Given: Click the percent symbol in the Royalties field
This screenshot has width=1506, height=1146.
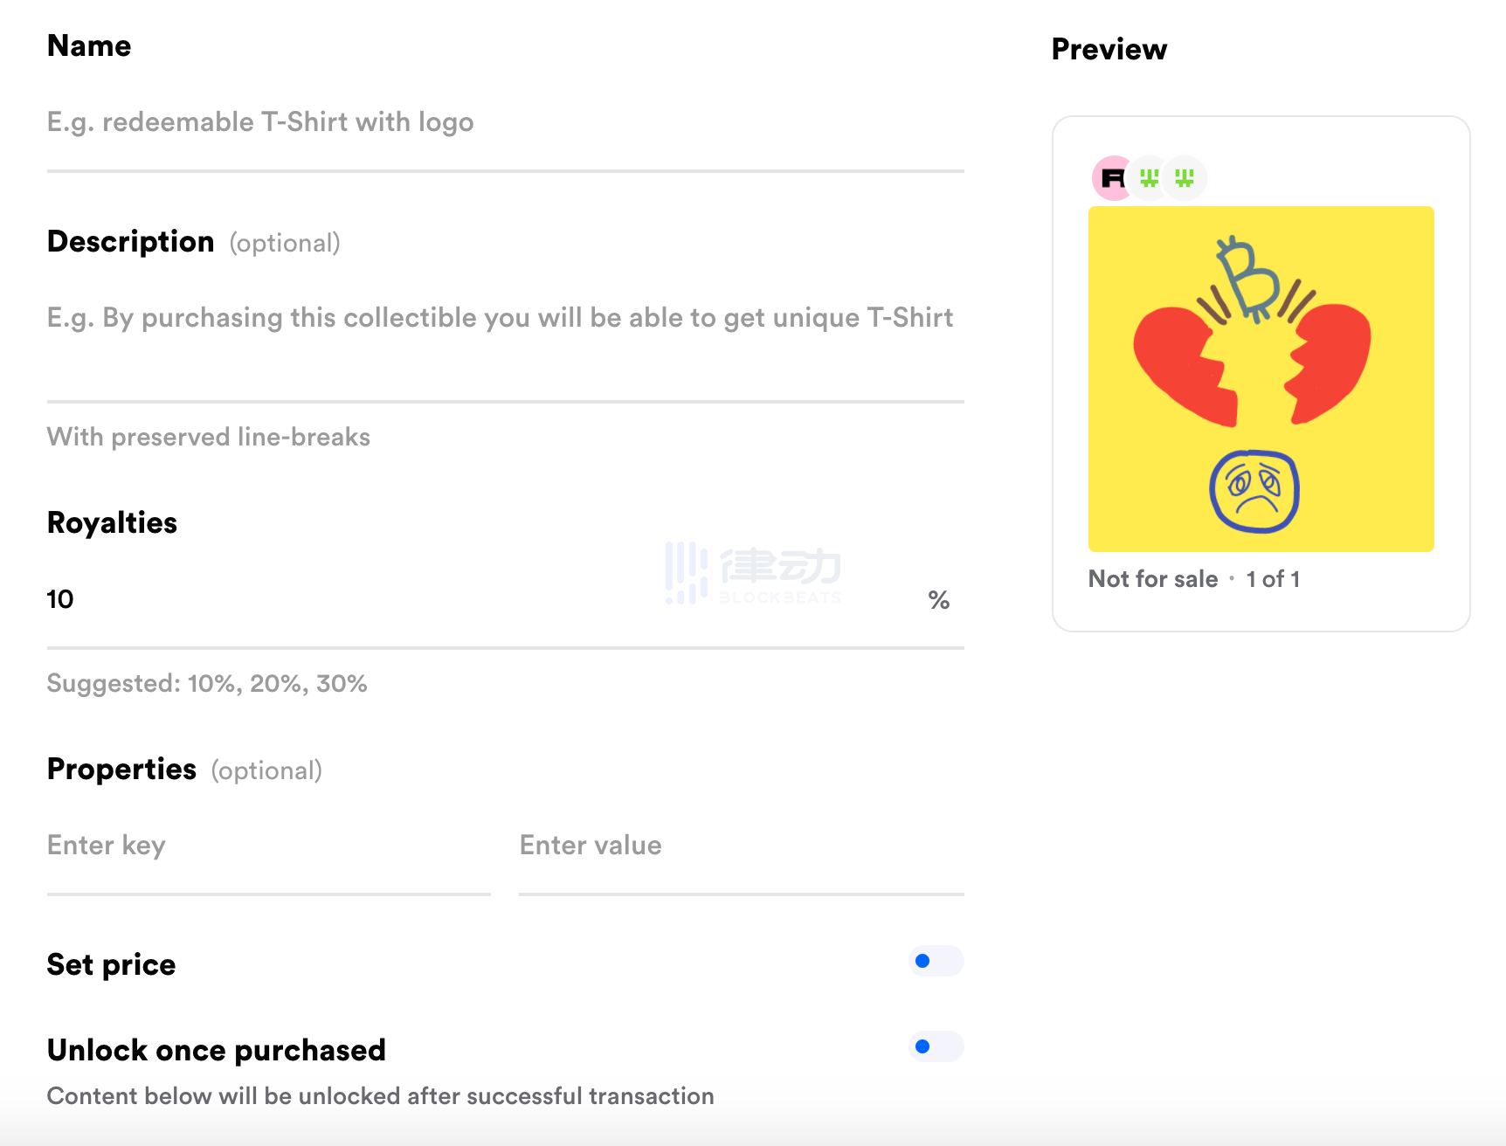Looking at the screenshot, I should tap(939, 600).
